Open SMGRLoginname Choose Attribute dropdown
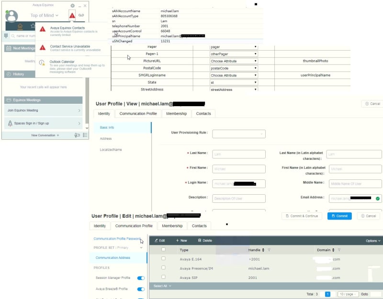Screen dimensions: 383x299 (x=234, y=75)
